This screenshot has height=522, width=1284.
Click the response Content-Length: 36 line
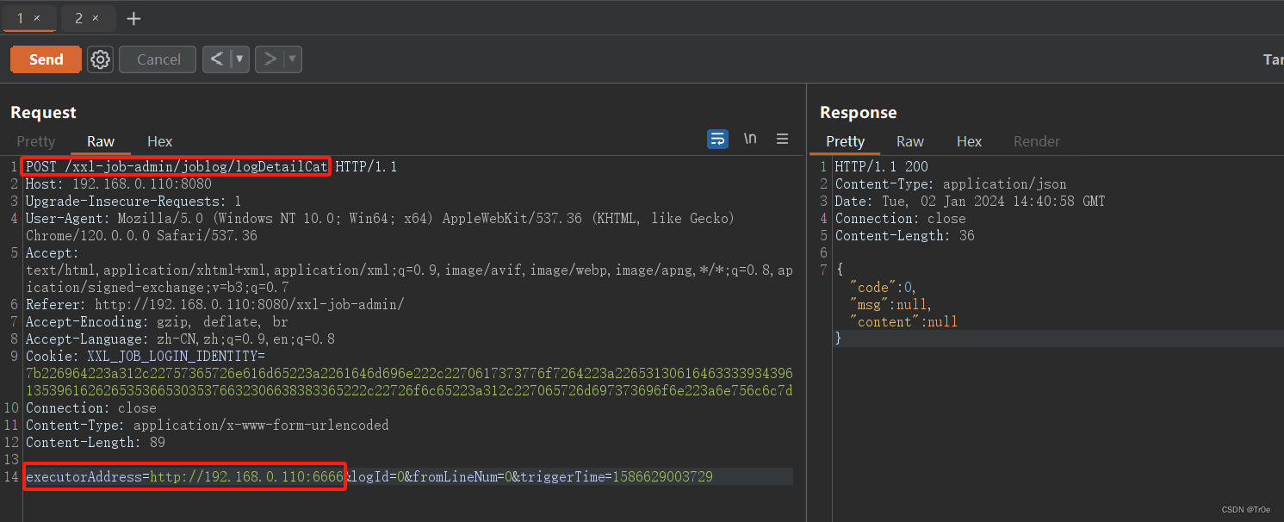coord(904,235)
